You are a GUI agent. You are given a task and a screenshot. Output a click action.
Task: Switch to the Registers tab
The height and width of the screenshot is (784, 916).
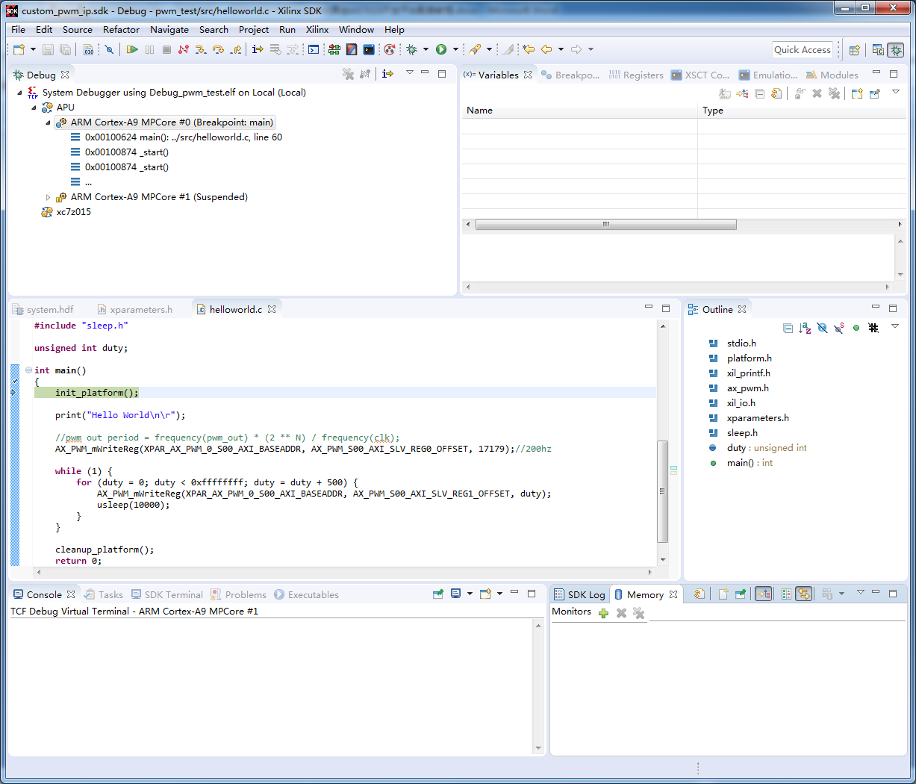coord(636,75)
